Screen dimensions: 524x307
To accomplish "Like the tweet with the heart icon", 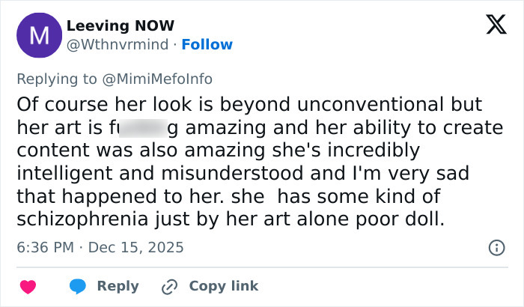I will pyautogui.click(x=28, y=286).
